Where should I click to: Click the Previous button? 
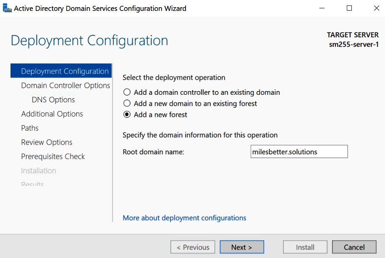coord(193,247)
